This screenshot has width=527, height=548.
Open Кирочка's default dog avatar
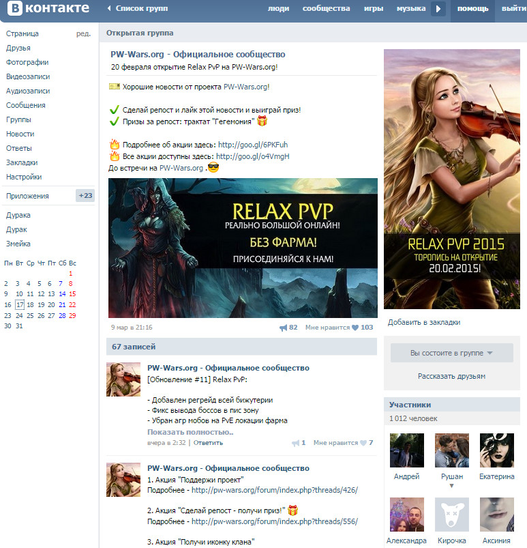click(x=451, y=515)
